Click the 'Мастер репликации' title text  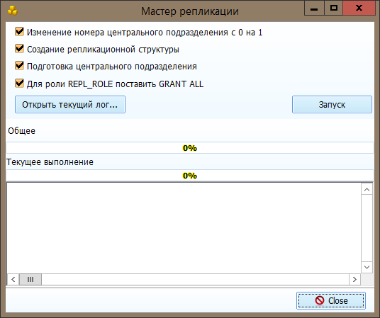[190, 11]
